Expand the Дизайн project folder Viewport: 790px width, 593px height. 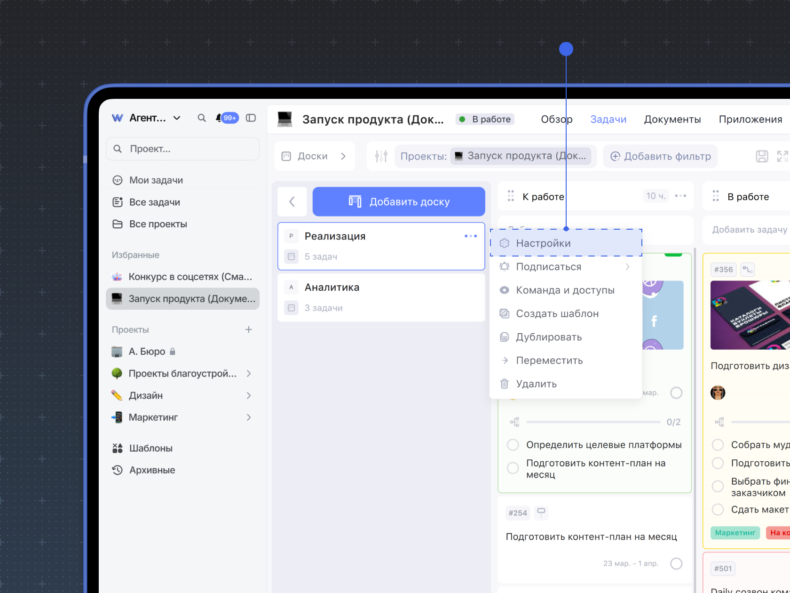pyautogui.click(x=249, y=396)
